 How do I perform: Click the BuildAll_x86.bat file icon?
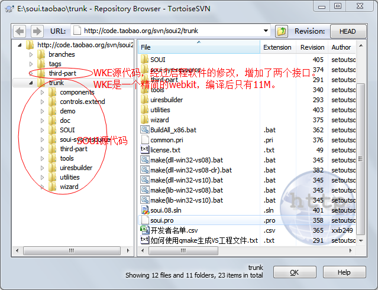(145, 130)
